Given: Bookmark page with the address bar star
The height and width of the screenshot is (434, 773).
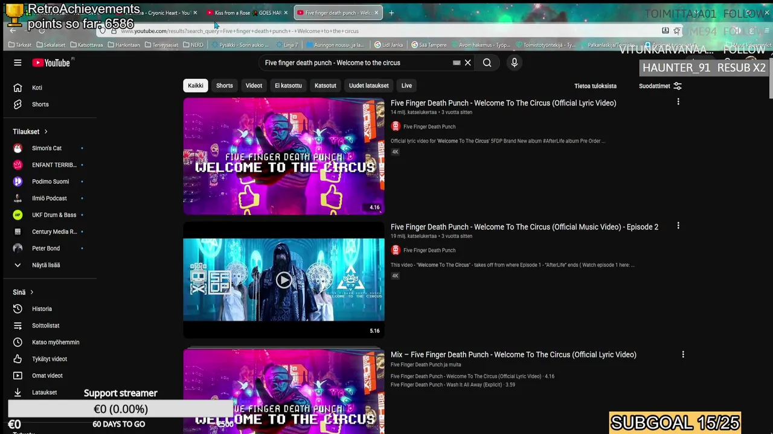Looking at the screenshot, I should click(x=677, y=31).
